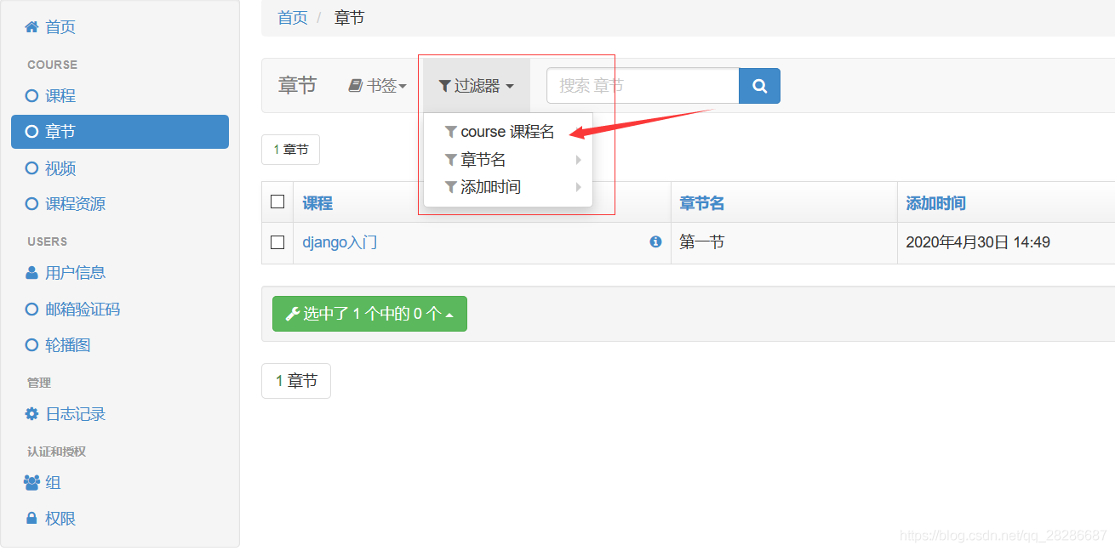The width and height of the screenshot is (1115, 551).
Task: Click the info icon in django入门 row
Action: [655, 241]
